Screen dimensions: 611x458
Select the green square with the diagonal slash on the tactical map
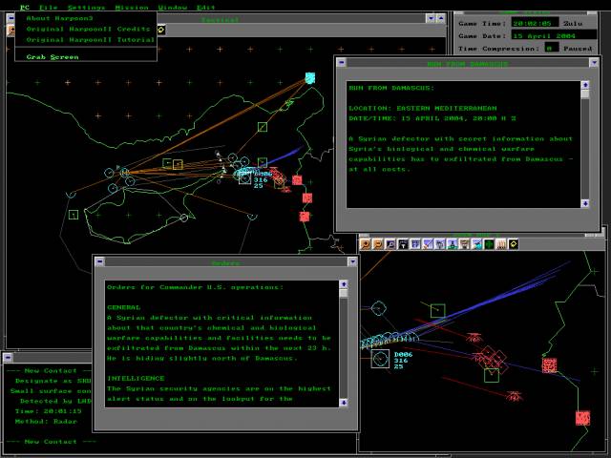[263, 127]
